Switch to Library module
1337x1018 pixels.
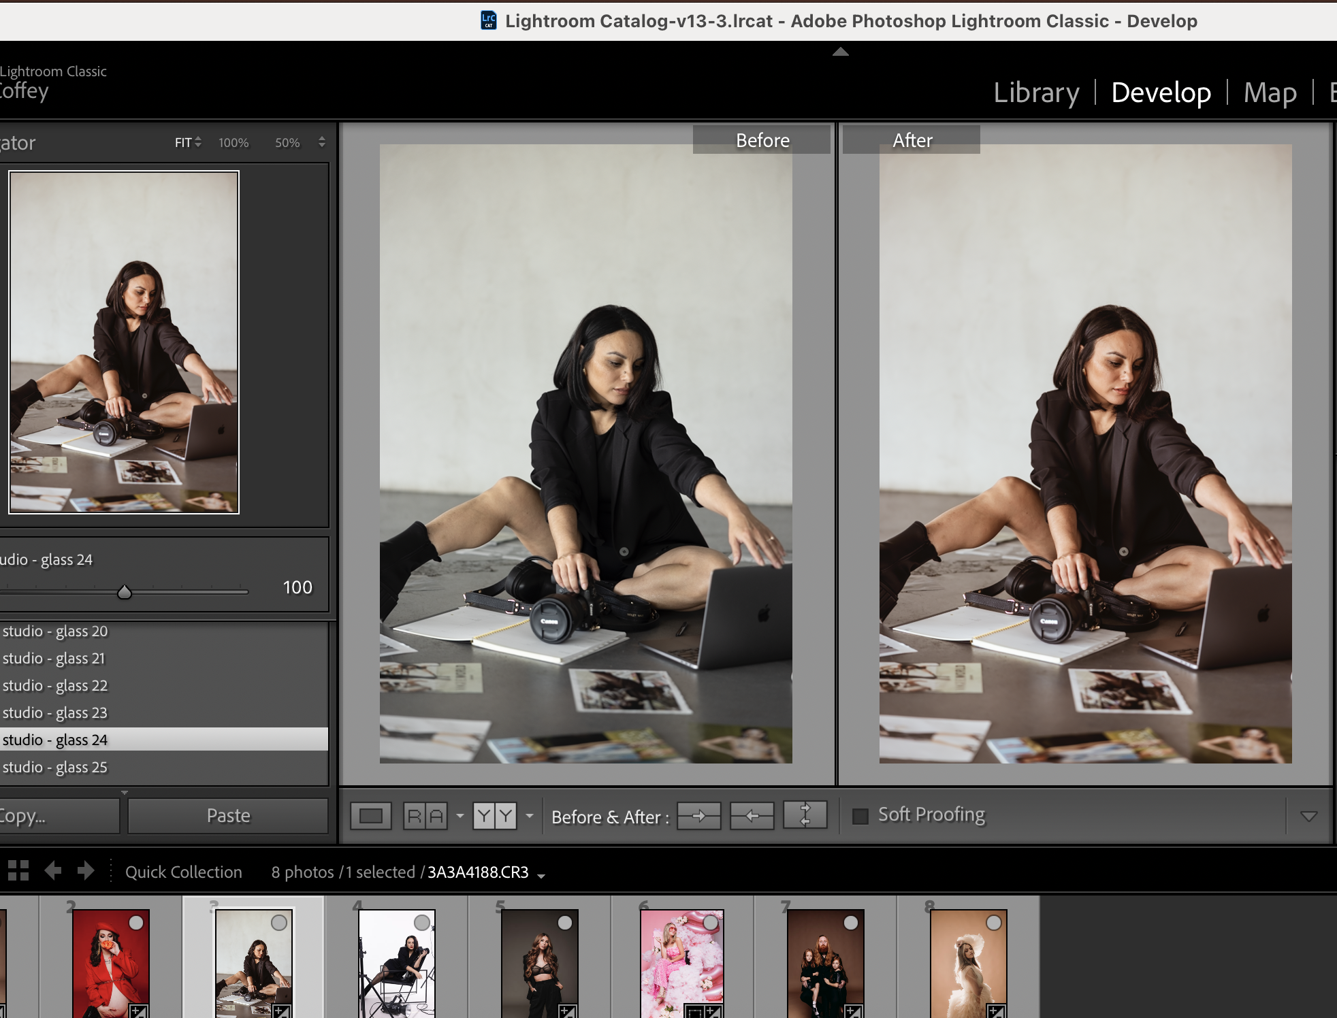pyautogui.click(x=1036, y=93)
